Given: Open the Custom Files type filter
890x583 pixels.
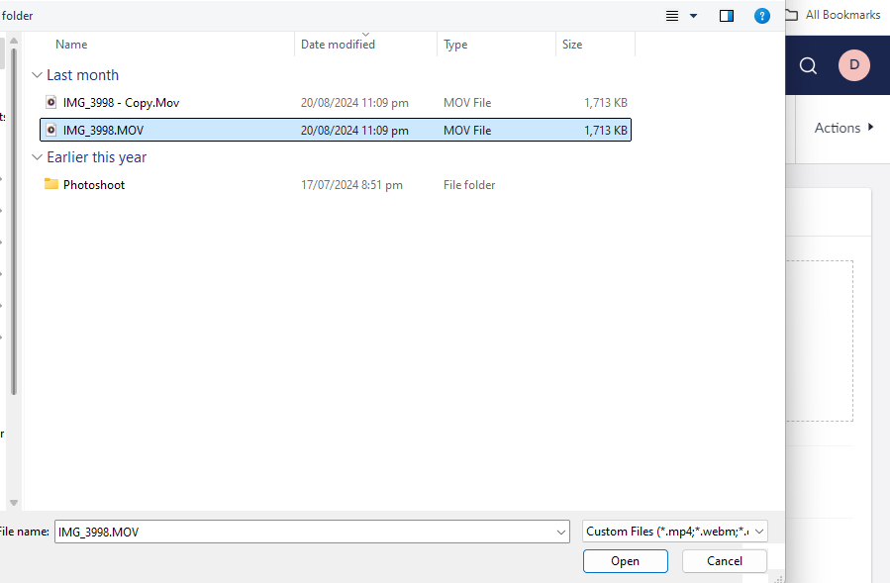Looking at the screenshot, I should pos(675,532).
